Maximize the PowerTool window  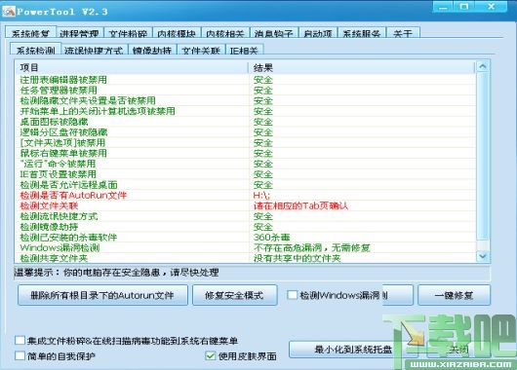[464, 7]
